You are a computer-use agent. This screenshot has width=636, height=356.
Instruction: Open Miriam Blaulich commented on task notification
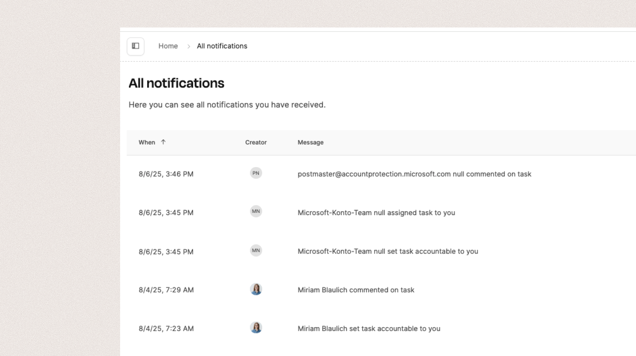click(356, 290)
